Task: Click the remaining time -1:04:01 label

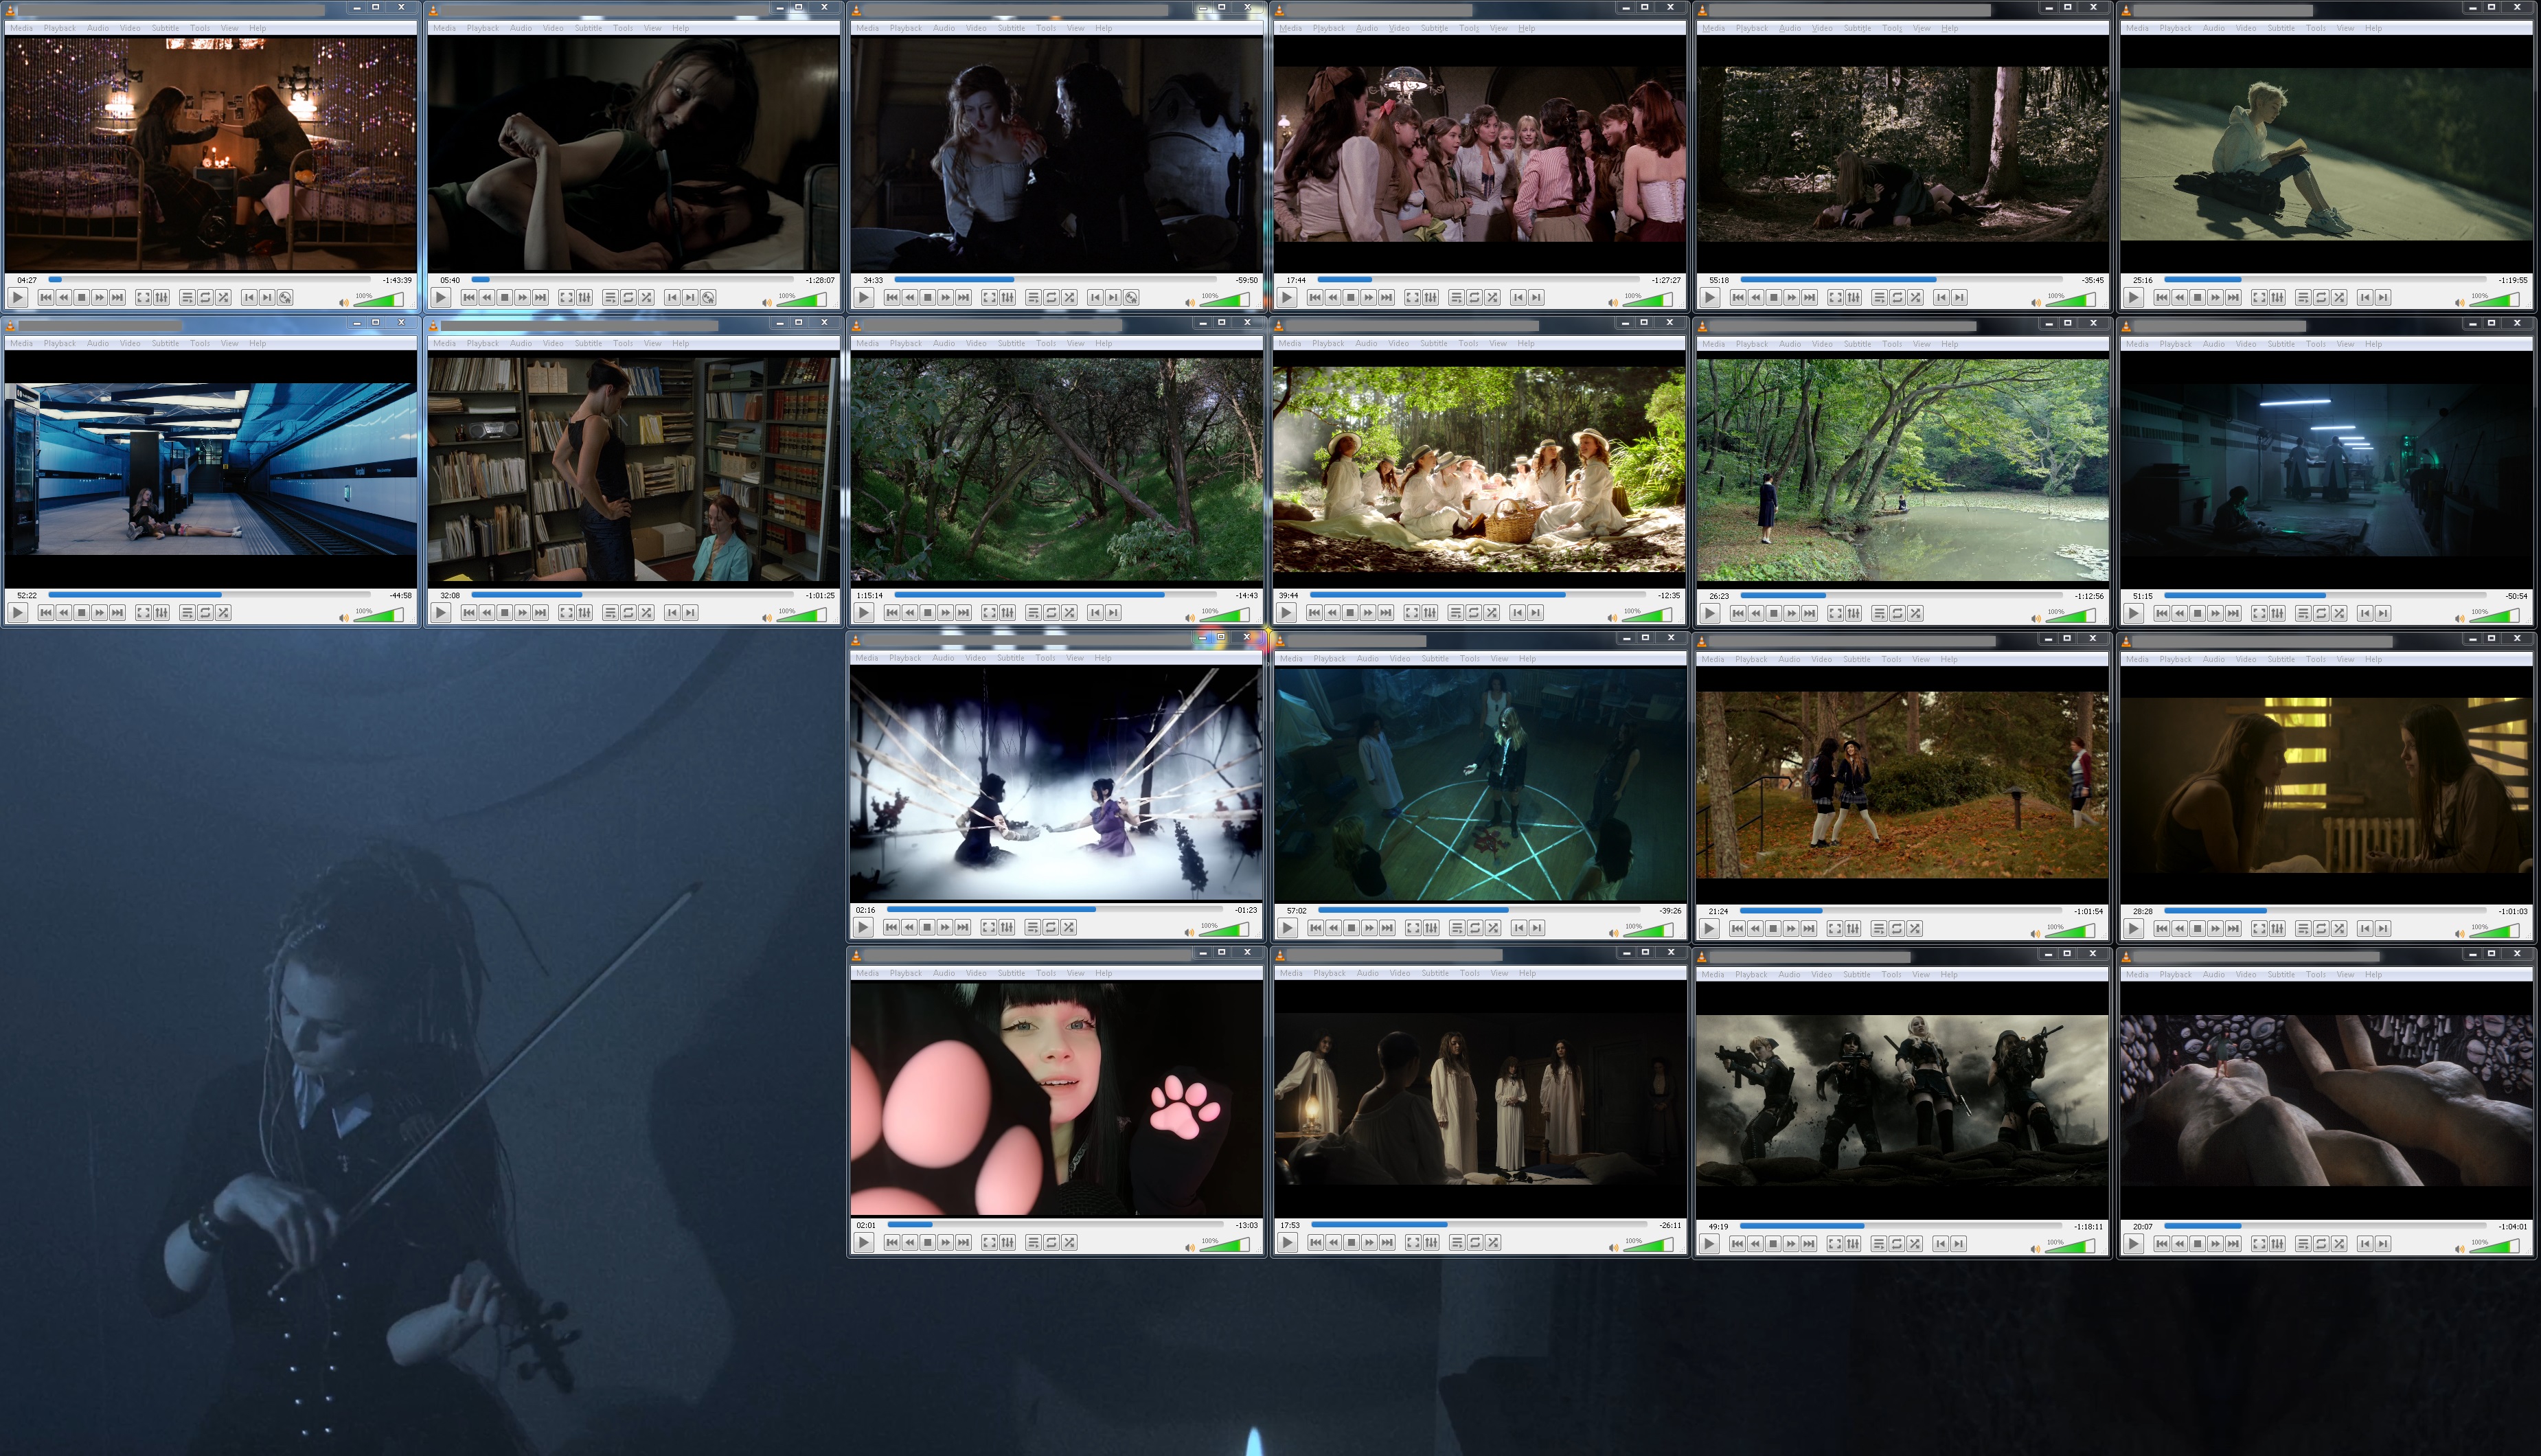Action: click(2512, 1226)
